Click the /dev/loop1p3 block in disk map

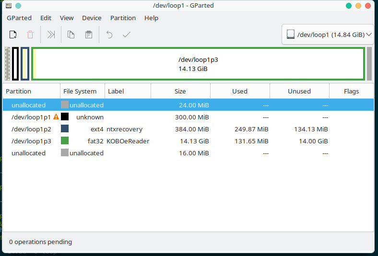coord(198,64)
